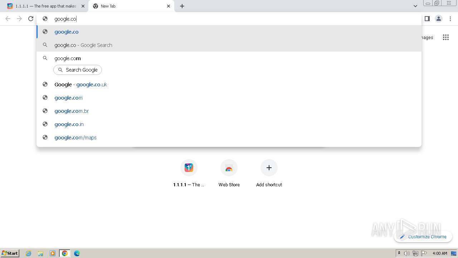Toggle the side panel icon
The image size is (458, 258).
coord(427,19)
